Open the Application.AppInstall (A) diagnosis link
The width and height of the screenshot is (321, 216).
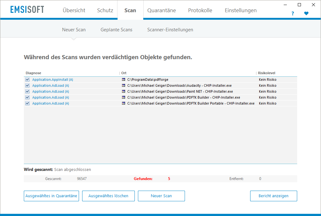coord(53,80)
